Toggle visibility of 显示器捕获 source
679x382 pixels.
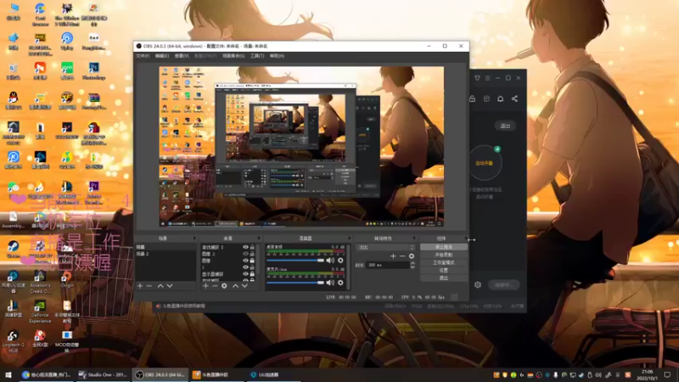(x=245, y=274)
